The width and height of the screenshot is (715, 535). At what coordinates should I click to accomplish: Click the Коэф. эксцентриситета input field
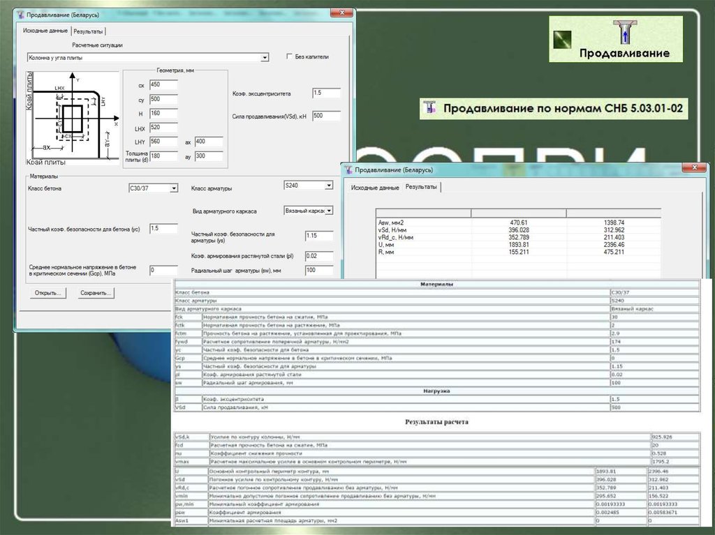point(326,93)
